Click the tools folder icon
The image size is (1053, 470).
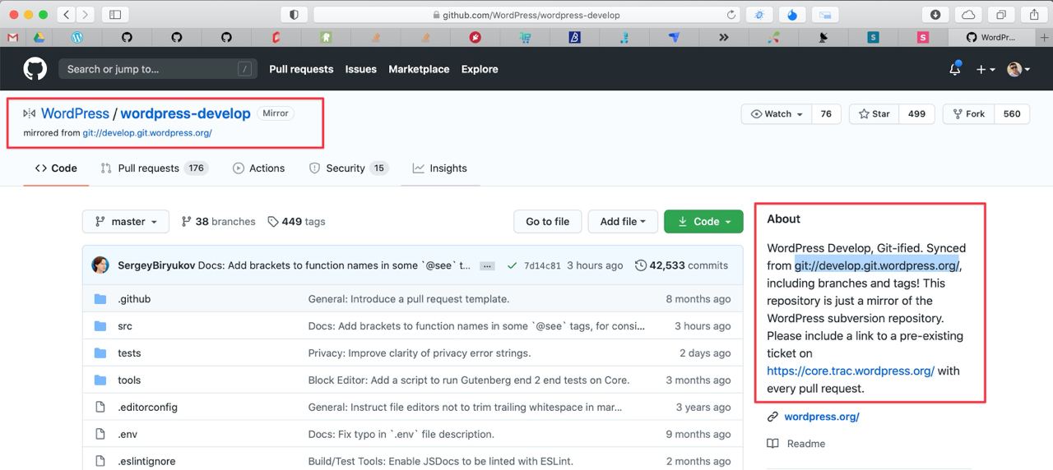click(x=100, y=380)
